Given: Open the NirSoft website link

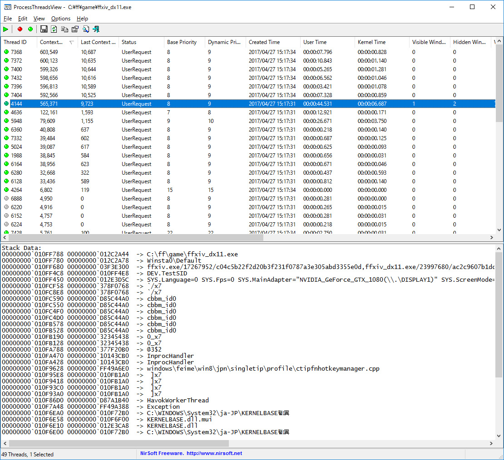Looking at the screenshot, I should pos(213,453).
